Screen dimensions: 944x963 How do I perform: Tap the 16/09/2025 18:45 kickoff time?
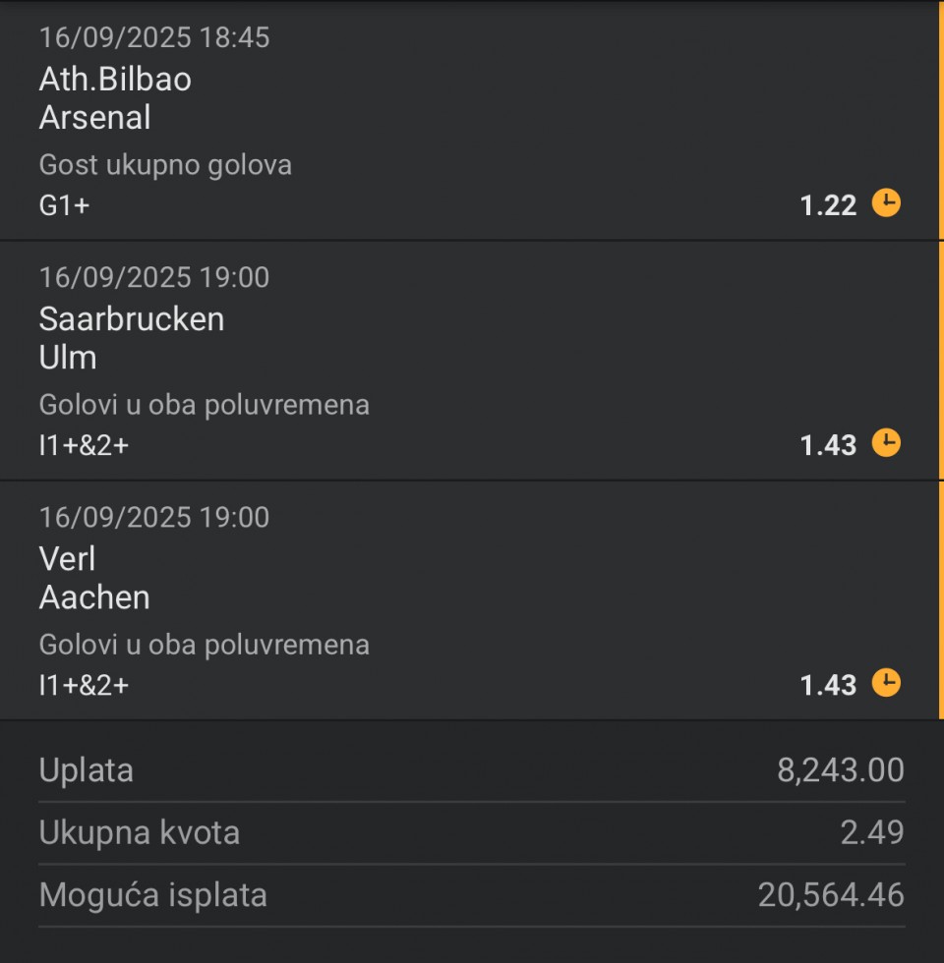click(x=154, y=37)
